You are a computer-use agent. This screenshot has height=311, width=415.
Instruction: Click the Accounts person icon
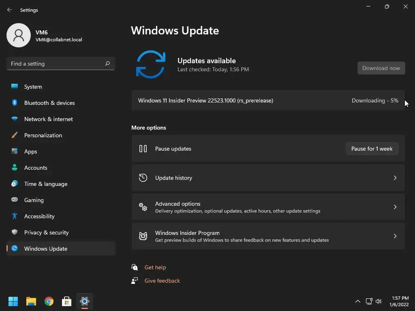(15, 167)
